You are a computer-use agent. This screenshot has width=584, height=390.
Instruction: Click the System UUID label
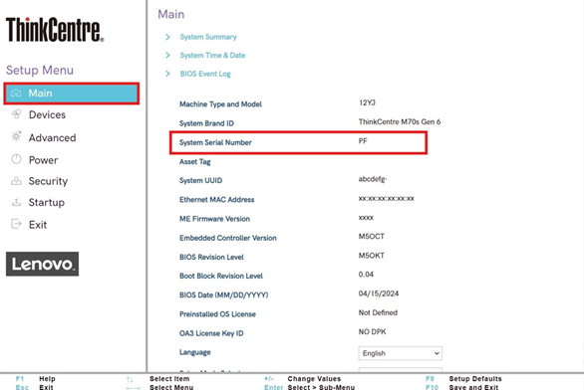pyautogui.click(x=200, y=181)
